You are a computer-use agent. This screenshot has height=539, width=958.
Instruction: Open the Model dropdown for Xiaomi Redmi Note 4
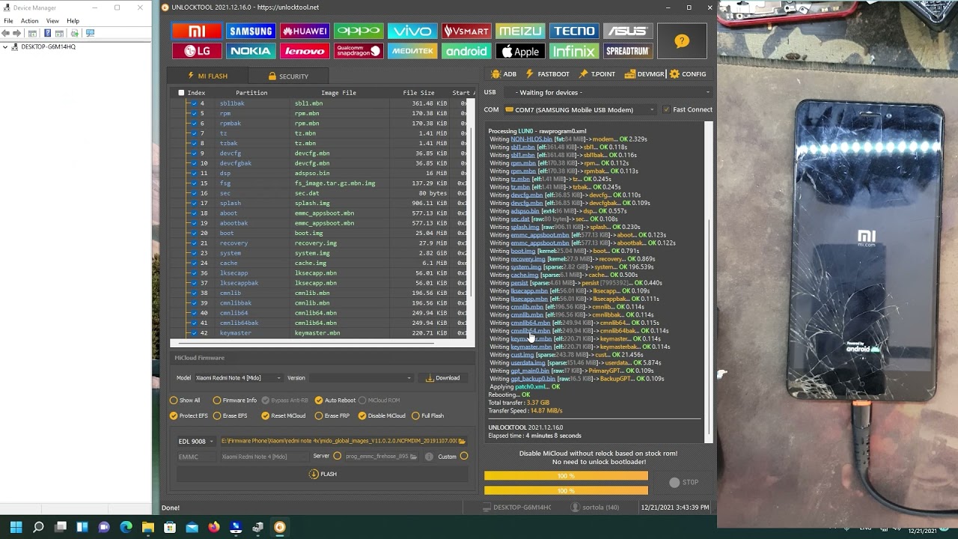[238, 378]
